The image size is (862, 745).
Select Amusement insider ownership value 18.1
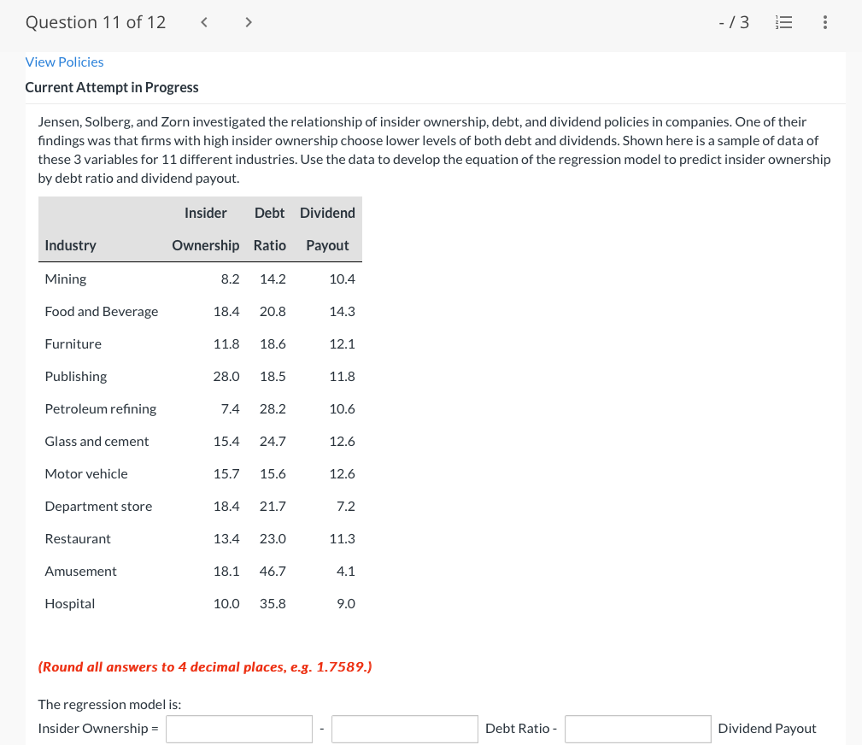coord(226,571)
